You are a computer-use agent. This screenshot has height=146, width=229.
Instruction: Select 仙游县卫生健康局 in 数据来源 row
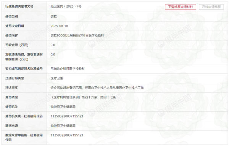pyautogui.click(x=63, y=125)
